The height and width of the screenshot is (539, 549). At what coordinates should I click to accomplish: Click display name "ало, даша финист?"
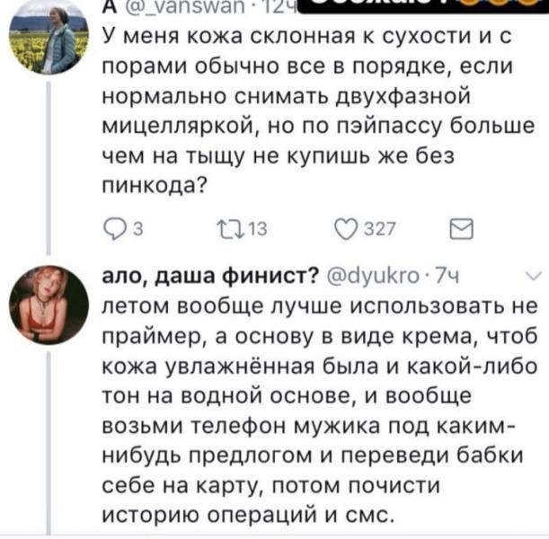211,276
